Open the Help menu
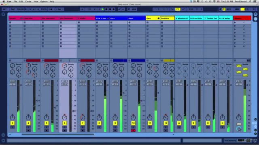The height and width of the screenshot is (145, 259). [x=52, y=2]
